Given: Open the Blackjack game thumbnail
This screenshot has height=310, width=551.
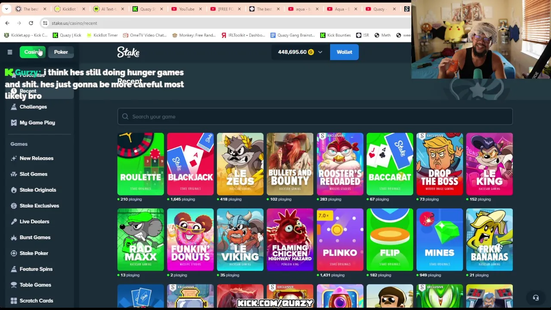Looking at the screenshot, I should pos(190,164).
